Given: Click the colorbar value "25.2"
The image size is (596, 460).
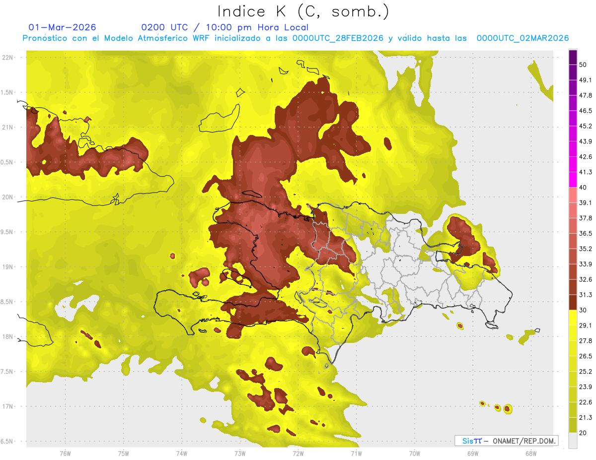Looking at the screenshot, I should coord(586,372).
